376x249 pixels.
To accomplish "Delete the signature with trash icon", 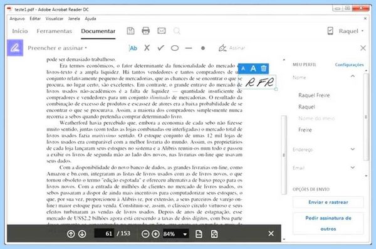I will [264, 68].
